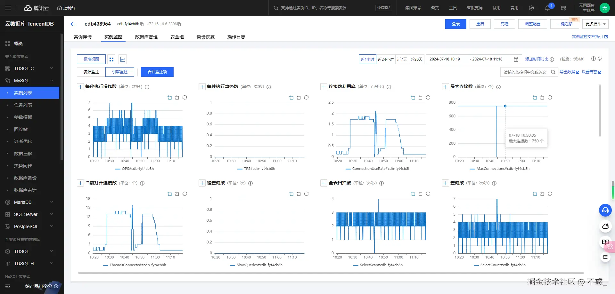The image size is (615, 294).
Task: Switch to the line chart view mode
Action: (123, 59)
